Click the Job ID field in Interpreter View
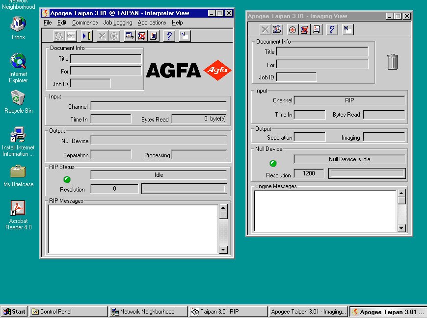 click(90, 84)
